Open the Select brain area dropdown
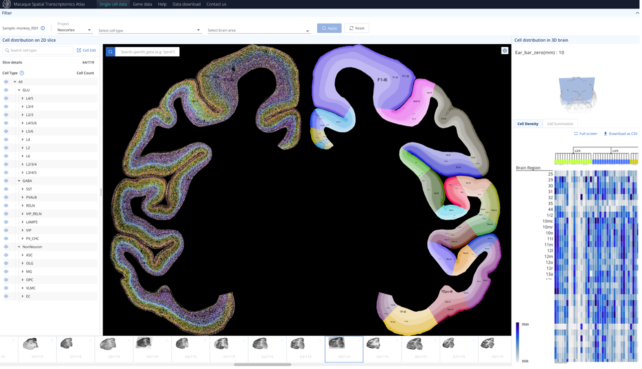The height and width of the screenshot is (369, 642). 258,30
